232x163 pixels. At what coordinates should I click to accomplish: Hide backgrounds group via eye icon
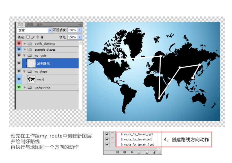[x=19, y=87]
